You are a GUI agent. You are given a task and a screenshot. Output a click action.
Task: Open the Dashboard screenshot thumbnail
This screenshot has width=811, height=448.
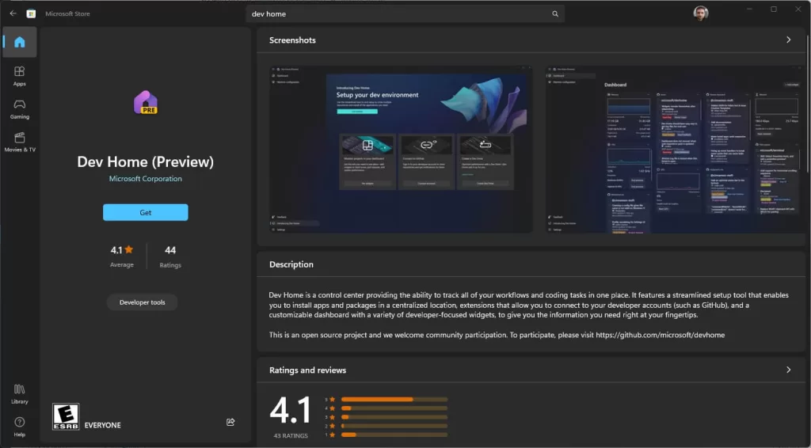coord(675,149)
